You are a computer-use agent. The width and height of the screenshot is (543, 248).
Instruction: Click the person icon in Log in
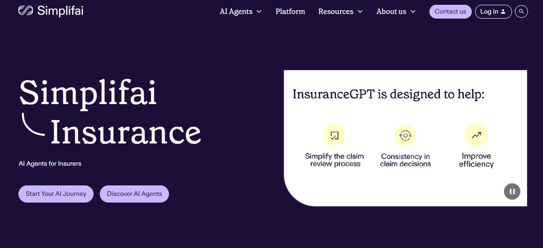503,11
